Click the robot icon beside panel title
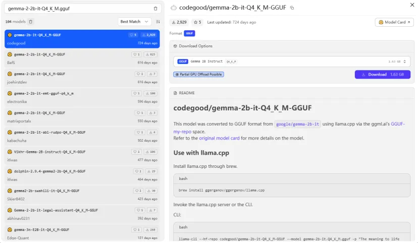This screenshot has height=243, width=418. click(x=174, y=8)
